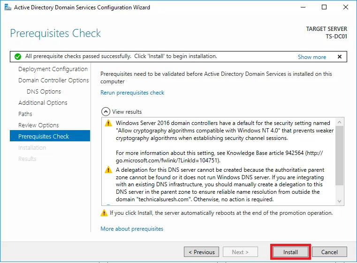Click the wizard app icon in title bar
This screenshot has width=357, height=263.
(8, 7)
